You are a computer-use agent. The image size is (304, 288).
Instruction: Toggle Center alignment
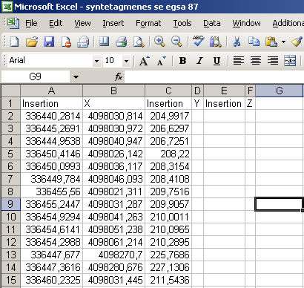[256, 61]
